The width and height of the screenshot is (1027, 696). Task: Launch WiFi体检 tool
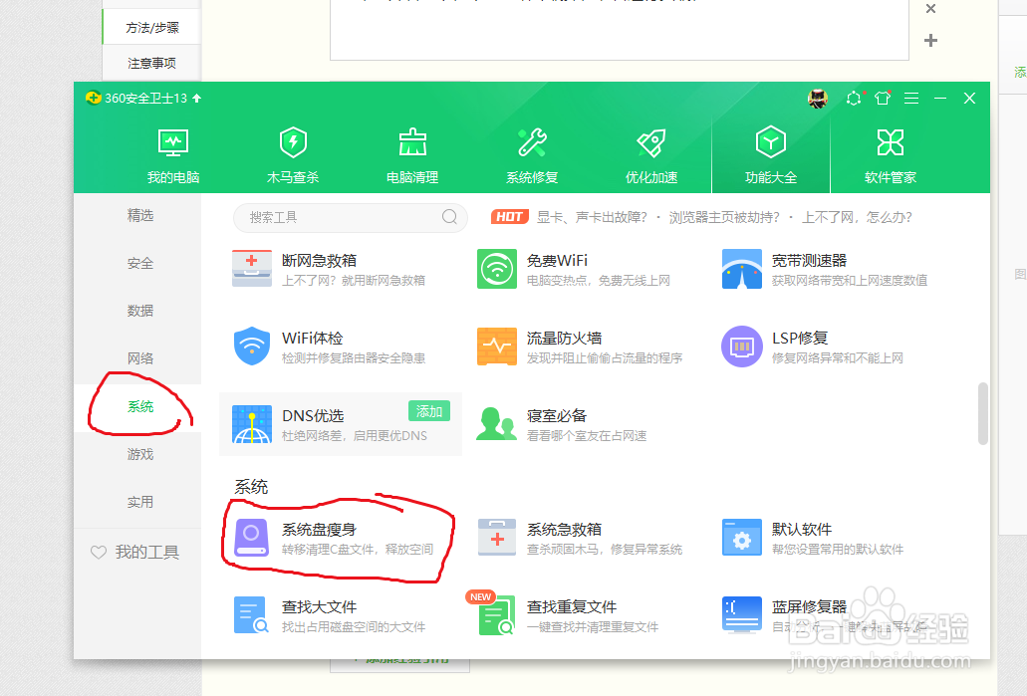(x=330, y=348)
